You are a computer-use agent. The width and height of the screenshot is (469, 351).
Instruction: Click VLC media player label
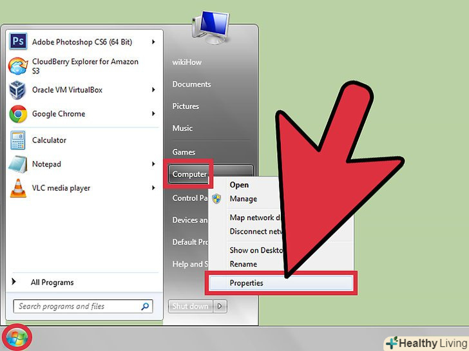pyautogui.click(x=61, y=188)
